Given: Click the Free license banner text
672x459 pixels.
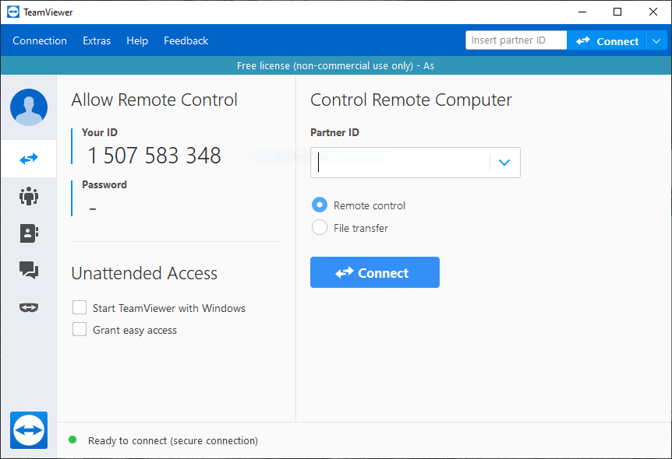Looking at the screenshot, I should [x=336, y=65].
